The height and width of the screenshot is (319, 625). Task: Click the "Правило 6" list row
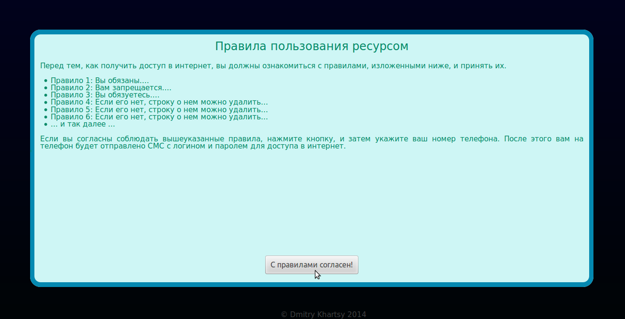[159, 117]
